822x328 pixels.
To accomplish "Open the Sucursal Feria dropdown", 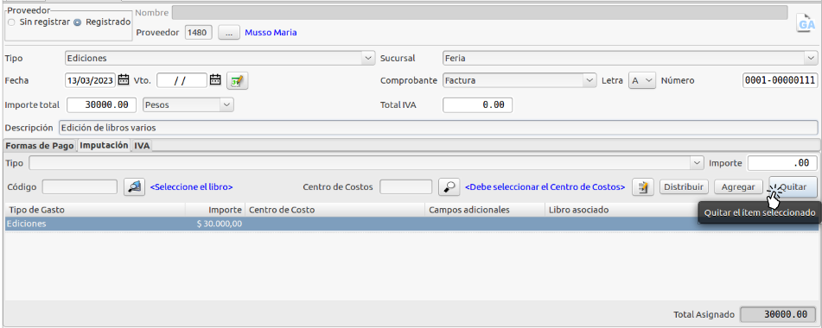I will 812,58.
